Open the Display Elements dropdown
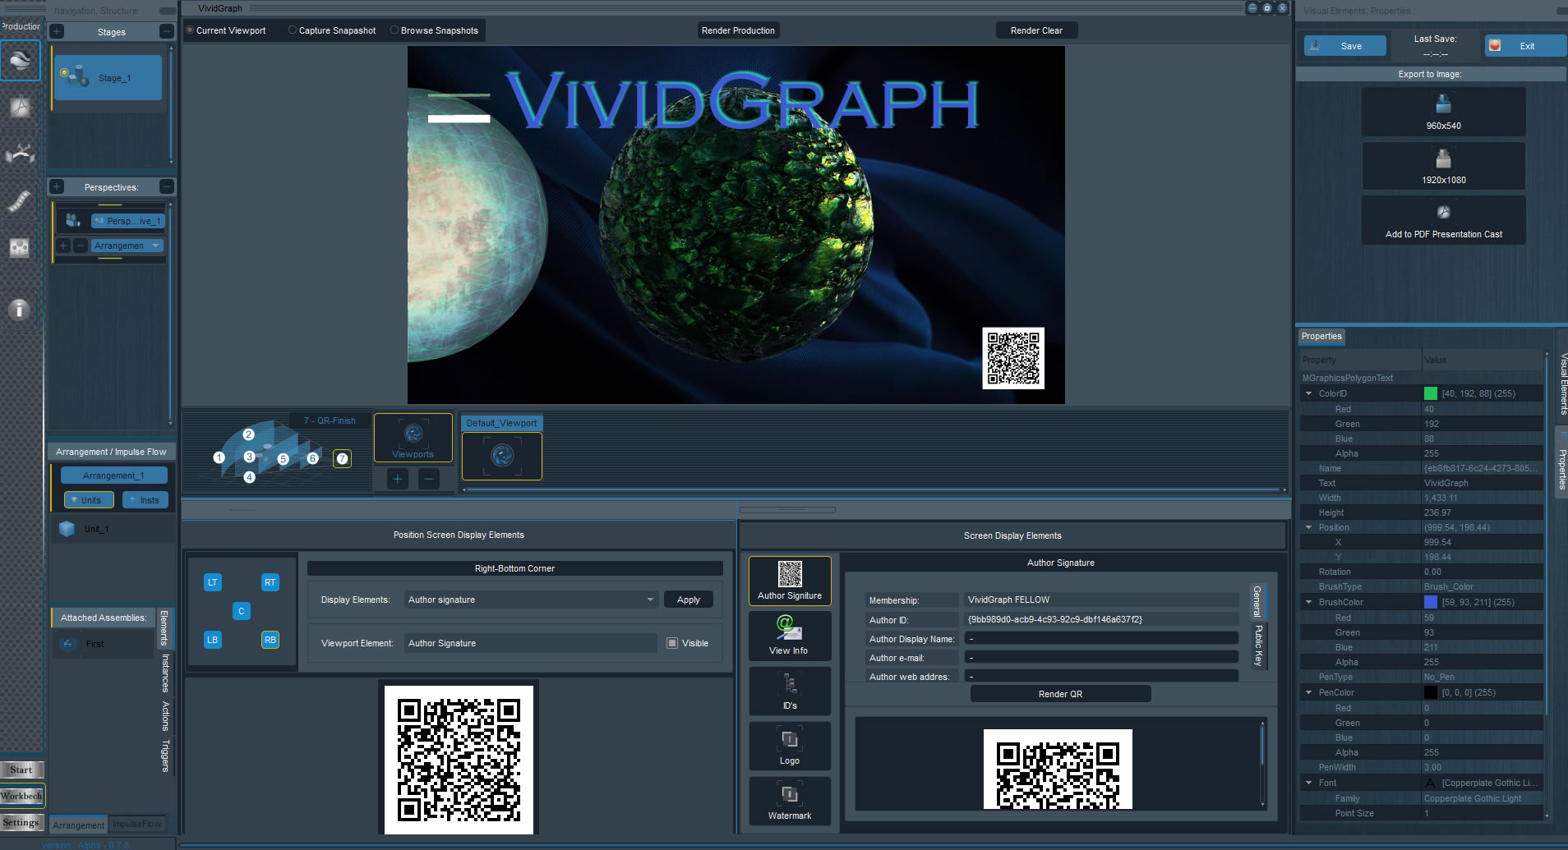The image size is (1568, 850). [649, 600]
